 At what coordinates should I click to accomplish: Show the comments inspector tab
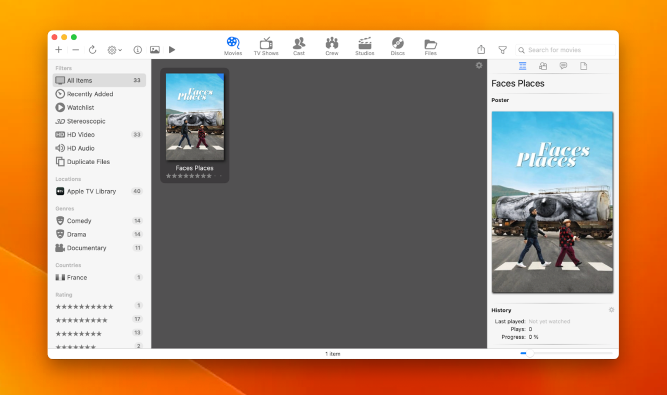coord(563,66)
